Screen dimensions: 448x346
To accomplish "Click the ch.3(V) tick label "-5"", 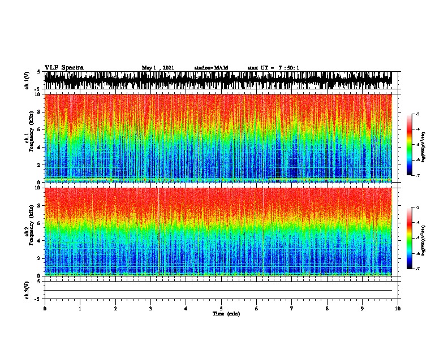I will click(38, 299).
